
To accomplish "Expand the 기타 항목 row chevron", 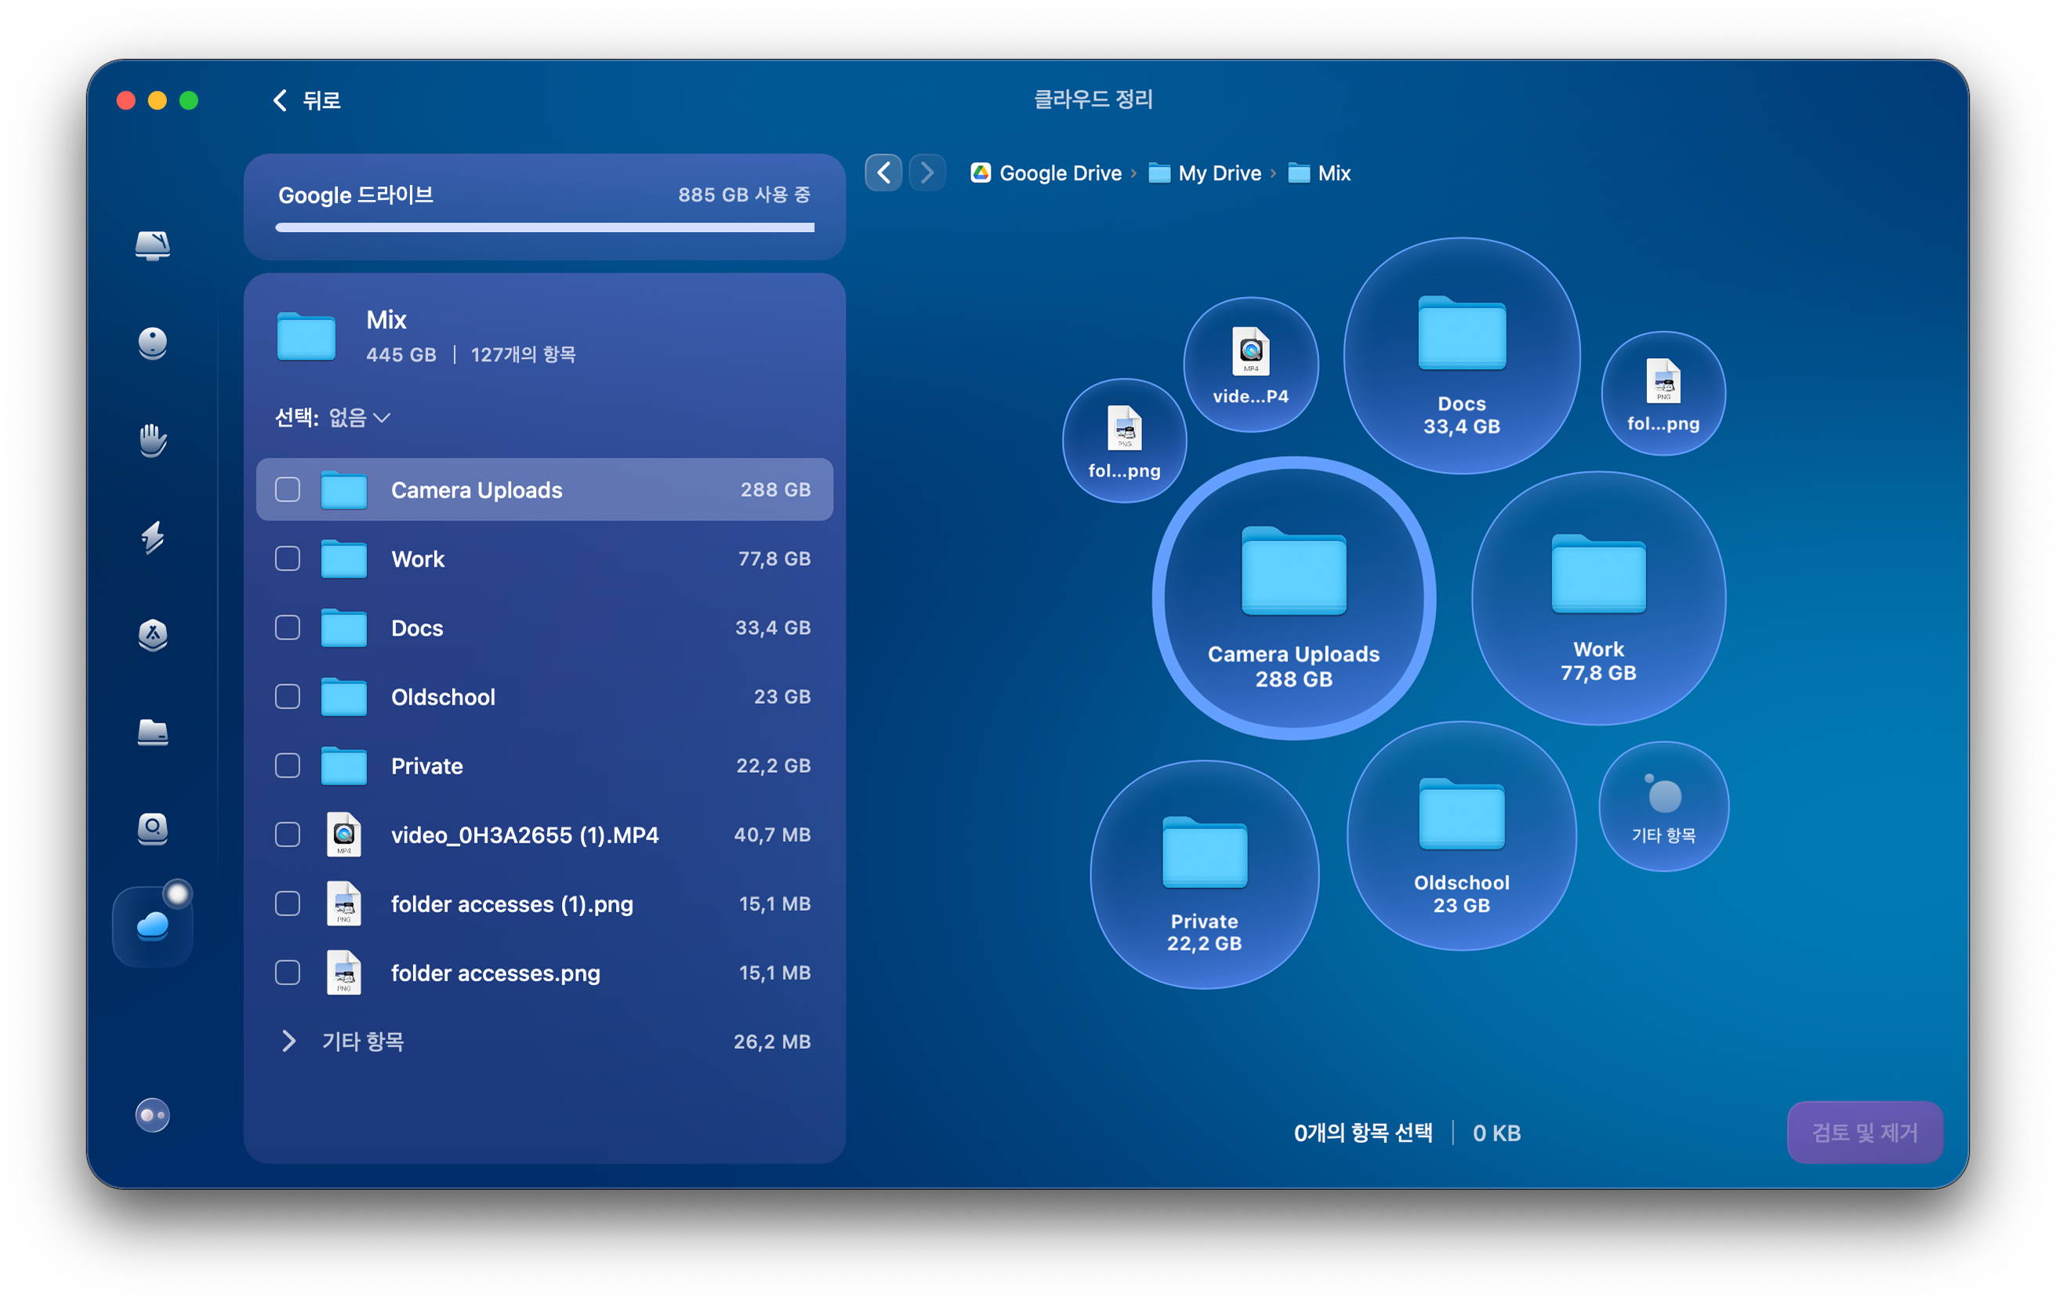I will click(288, 1042).
